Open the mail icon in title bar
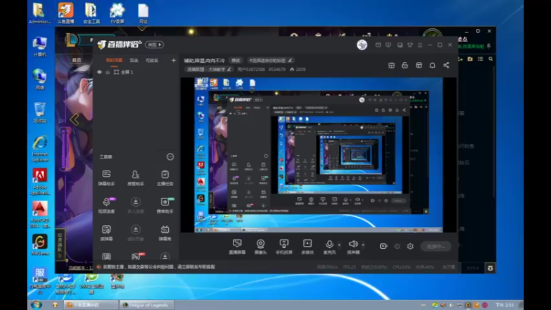This screenshot has height=310, width=551. [378, 45]
